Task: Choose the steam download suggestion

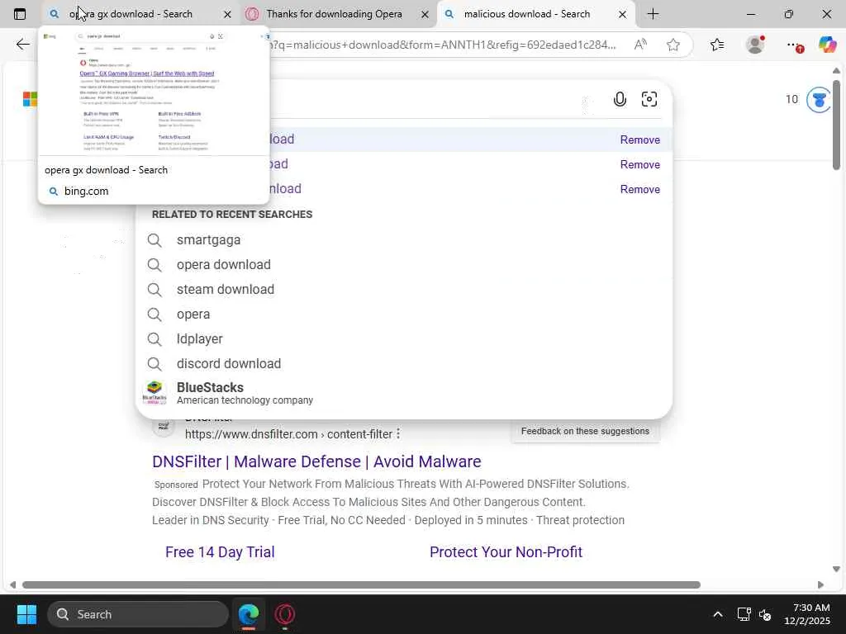Action: [x=403, y=290]
